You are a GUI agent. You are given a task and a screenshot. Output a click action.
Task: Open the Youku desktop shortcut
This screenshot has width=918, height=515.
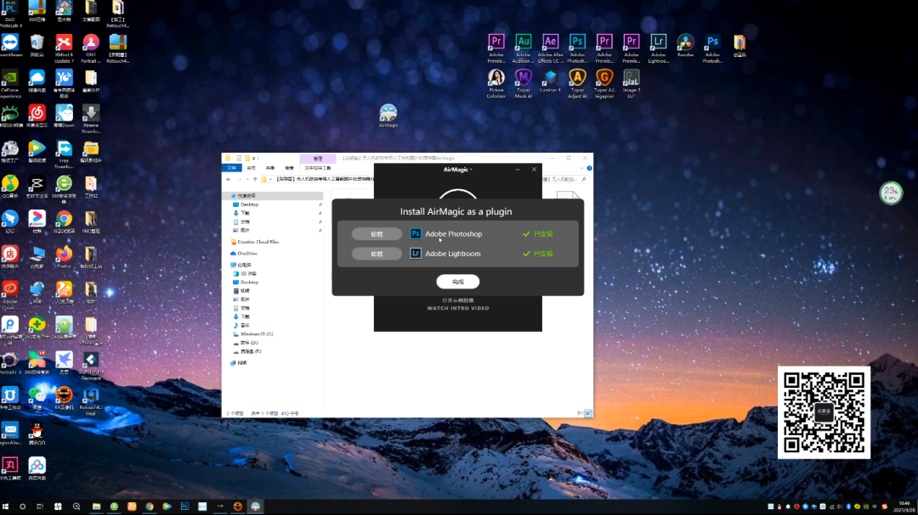[37, 222]
